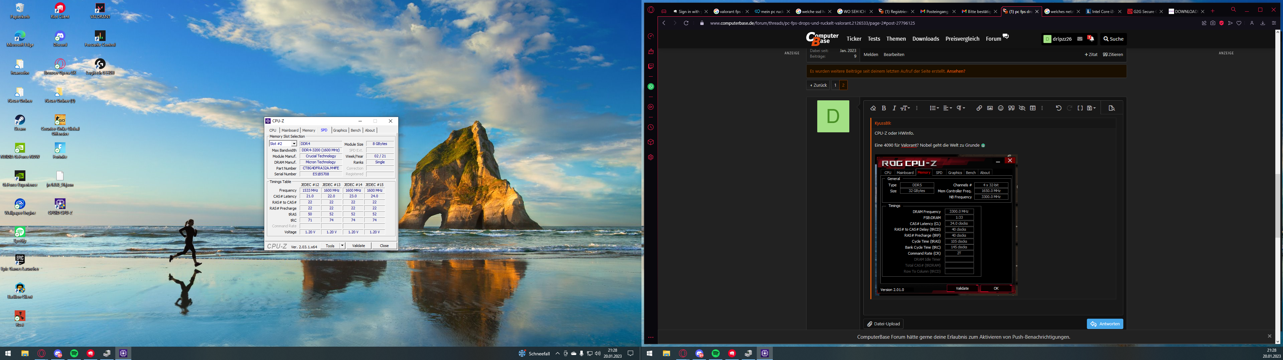Click the insert image icon in the editor
The image size is (1283, 360).
(x=990, y=108)
